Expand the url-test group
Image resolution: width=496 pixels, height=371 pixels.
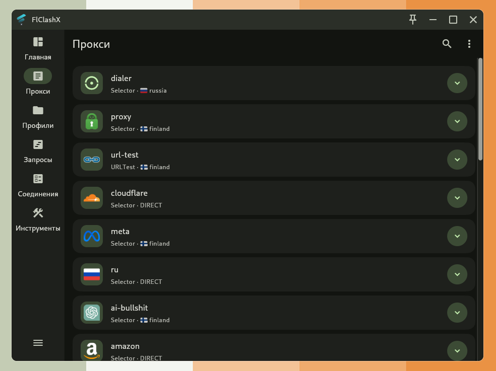point(457,160)
